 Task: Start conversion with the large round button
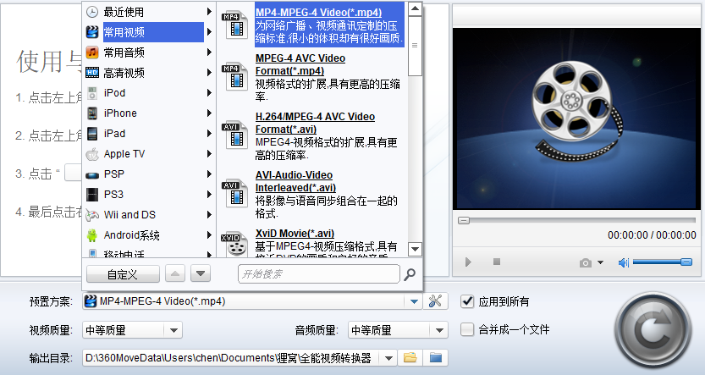[x=653, y=330]
